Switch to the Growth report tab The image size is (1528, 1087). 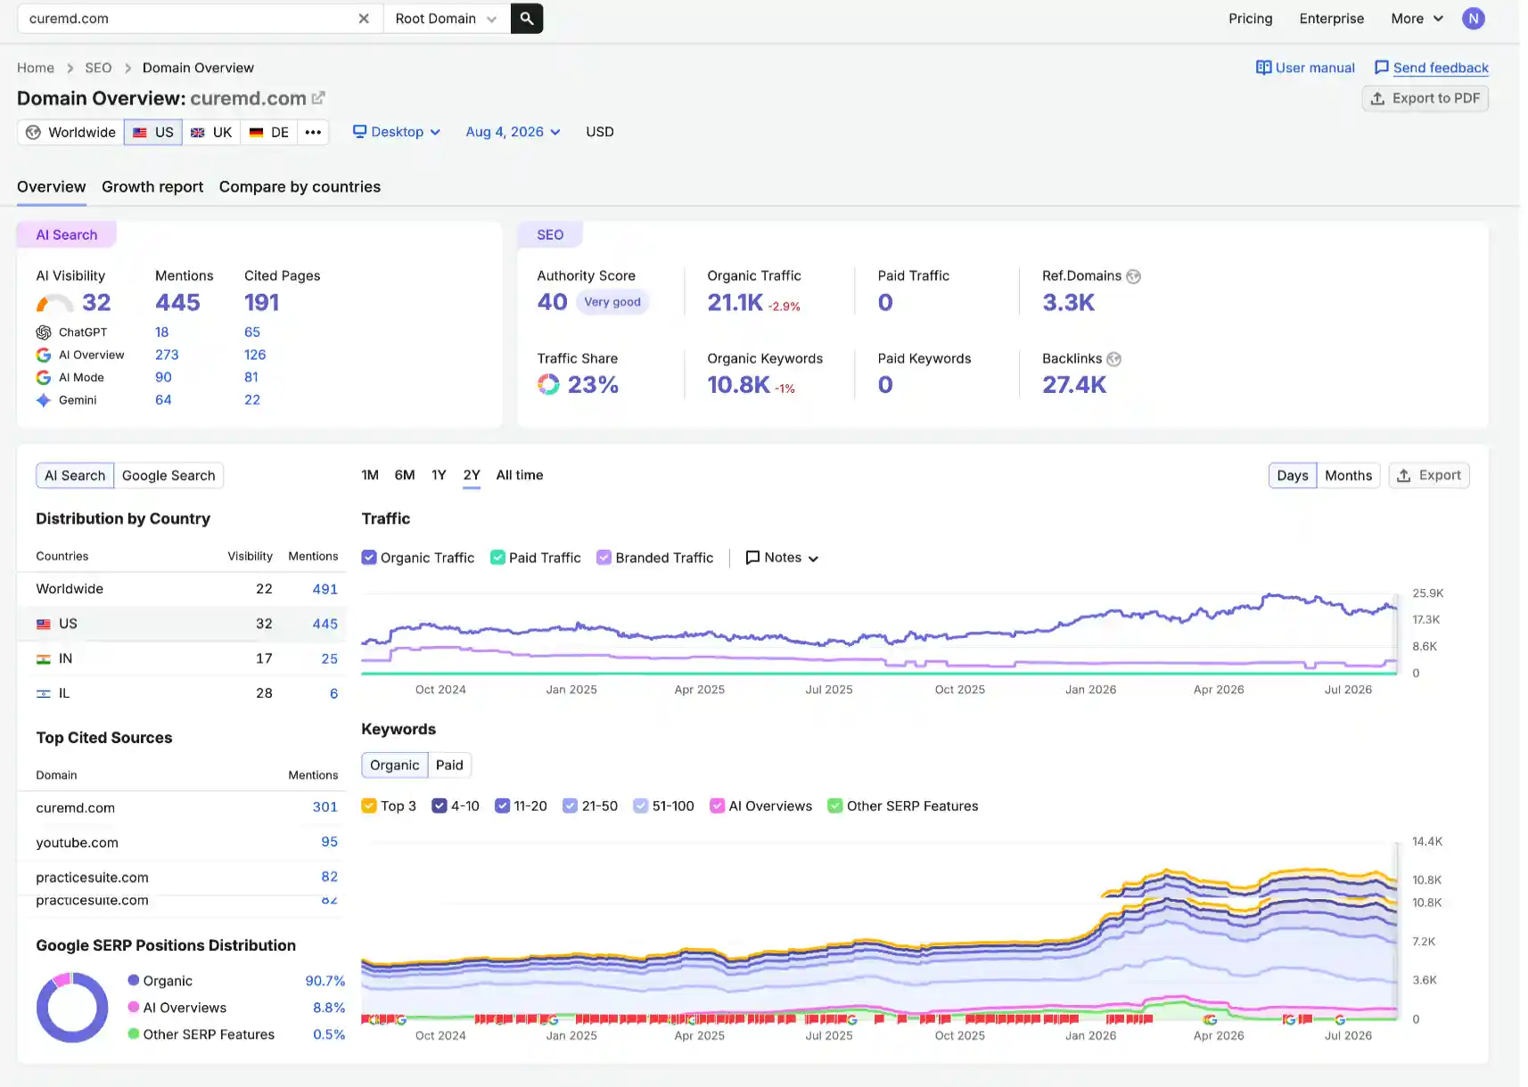tap(152, 187)
